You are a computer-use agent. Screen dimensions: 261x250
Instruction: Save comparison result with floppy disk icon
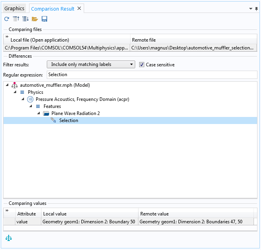pyautogui.click(x=44, y=19)
